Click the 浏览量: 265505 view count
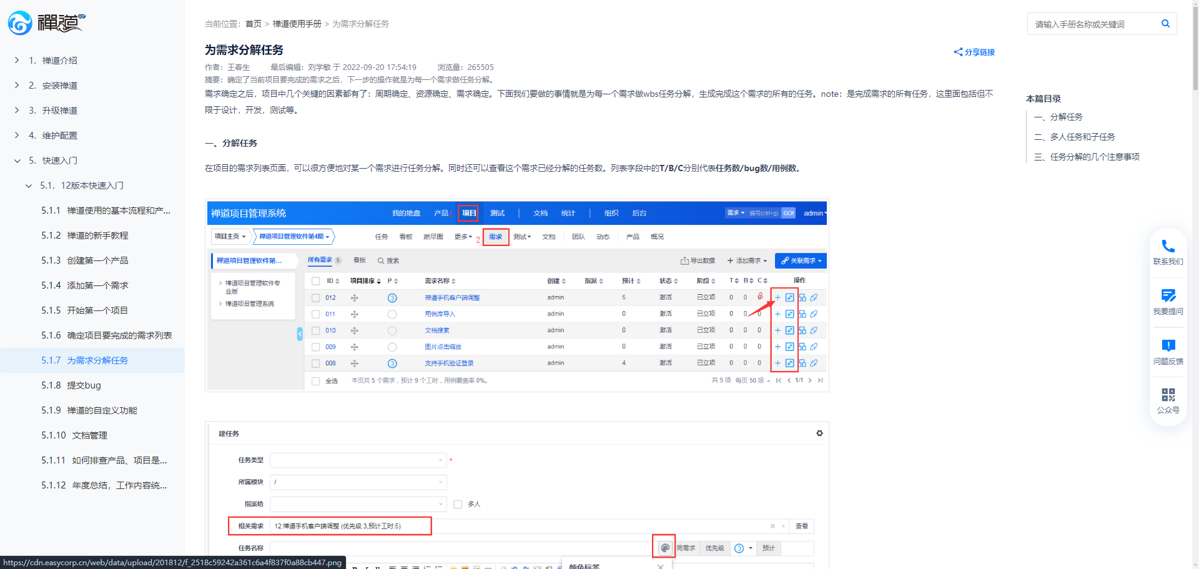1199x569 pixels. (465, 67)
